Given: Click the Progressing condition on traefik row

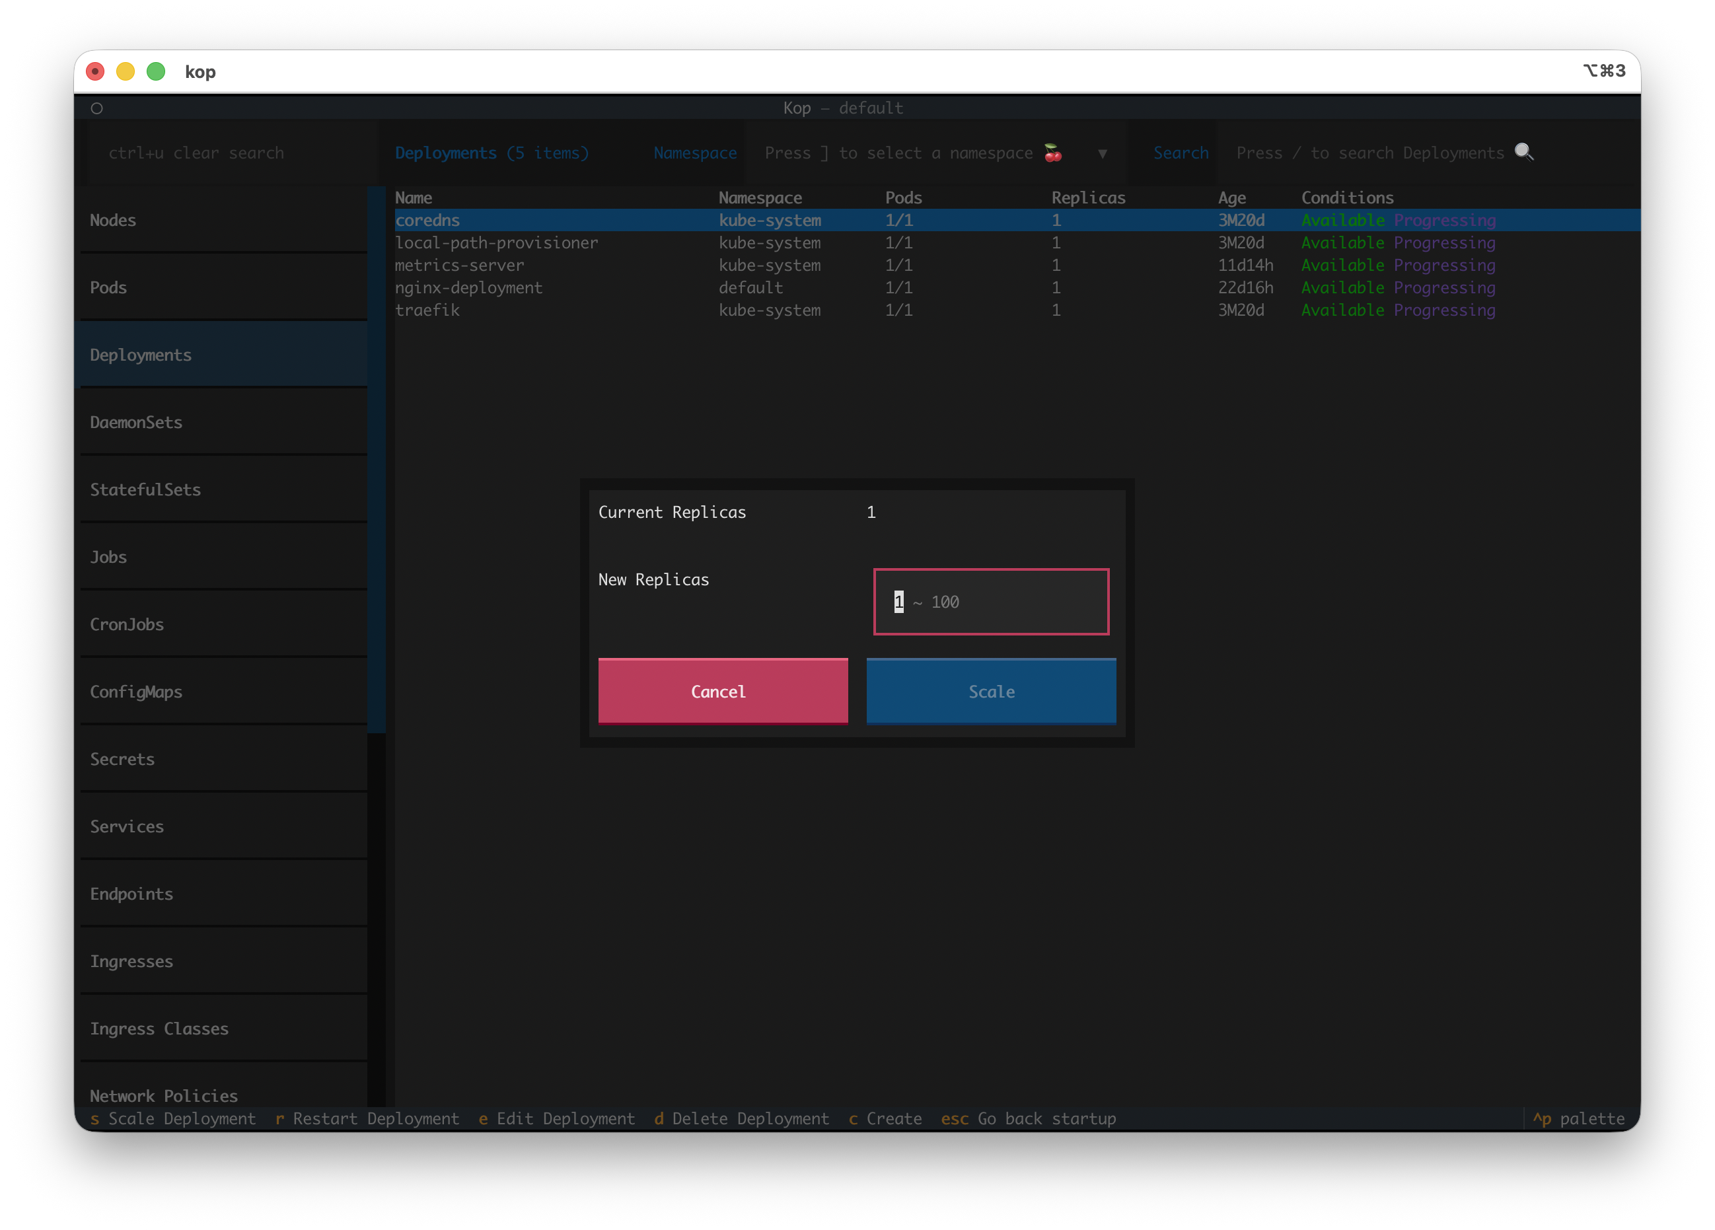Looking at the screenshot, I should 1444,310.
